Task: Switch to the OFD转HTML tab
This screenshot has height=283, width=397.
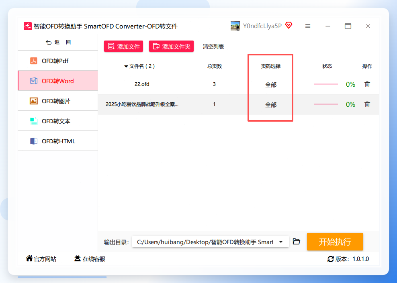Action: pyautogui.click(x=58, y=141)
